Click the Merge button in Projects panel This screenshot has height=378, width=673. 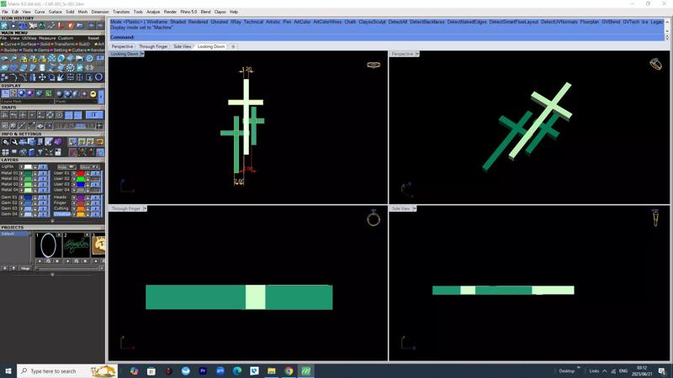pyautogui.click(x=25, y=268)
